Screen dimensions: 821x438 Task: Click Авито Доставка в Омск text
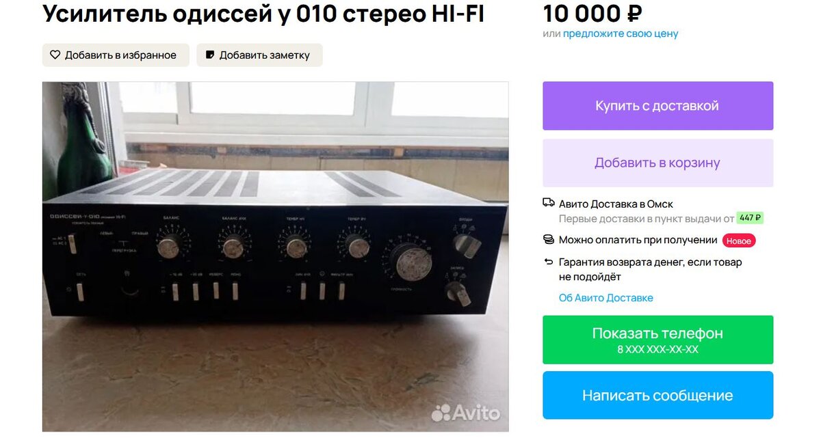pyautogui.click(x=616, y=204)
